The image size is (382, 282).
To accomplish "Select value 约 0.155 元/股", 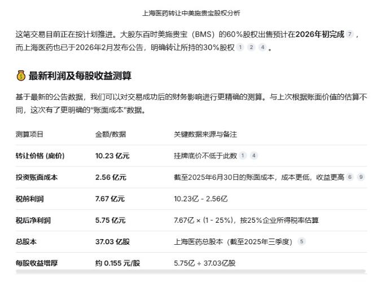I will point(118,263).
